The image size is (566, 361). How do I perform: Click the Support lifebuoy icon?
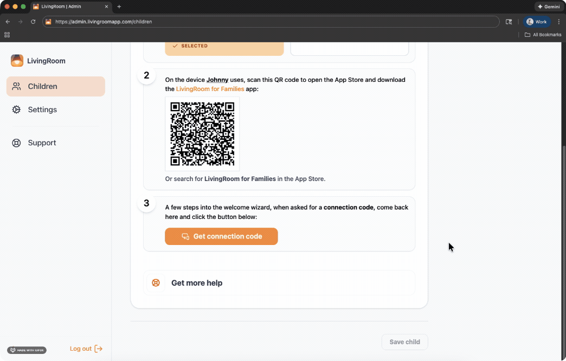(x=17, y=143)
